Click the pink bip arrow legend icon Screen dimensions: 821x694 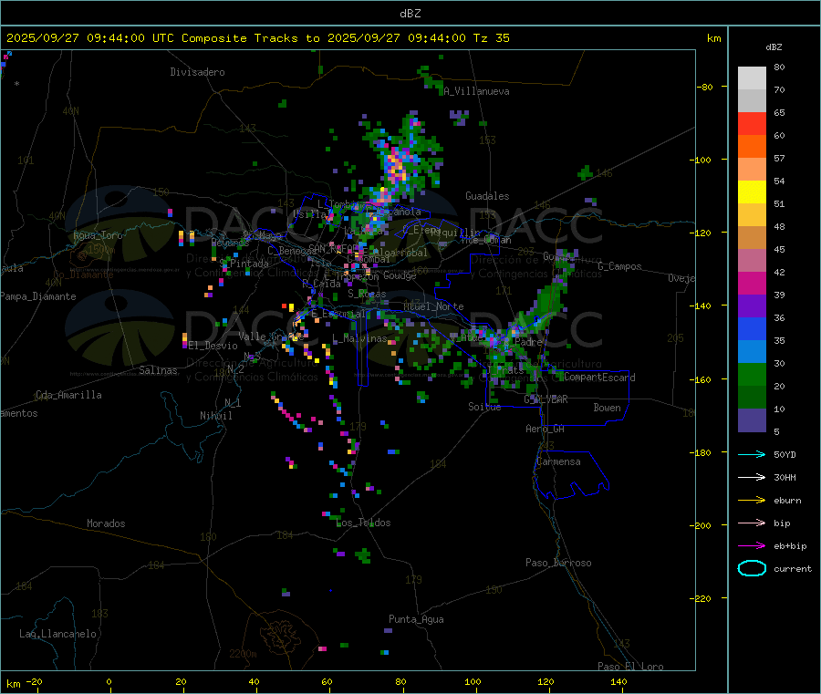752,523
